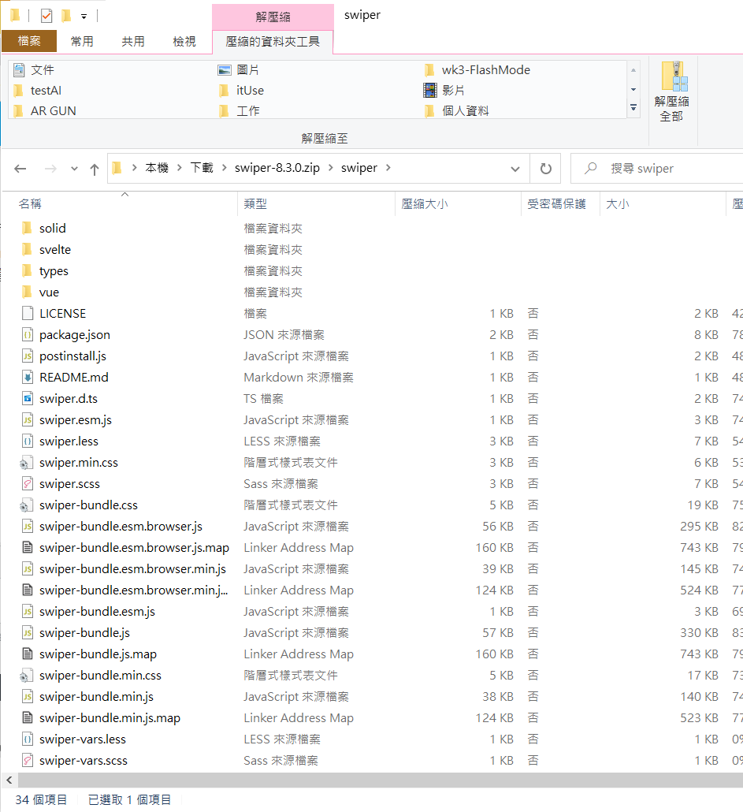Open the quick access toolbar customize arrow
Image resolution: width=743 pixels, height=812 pixels.
(x=84, y=17)
